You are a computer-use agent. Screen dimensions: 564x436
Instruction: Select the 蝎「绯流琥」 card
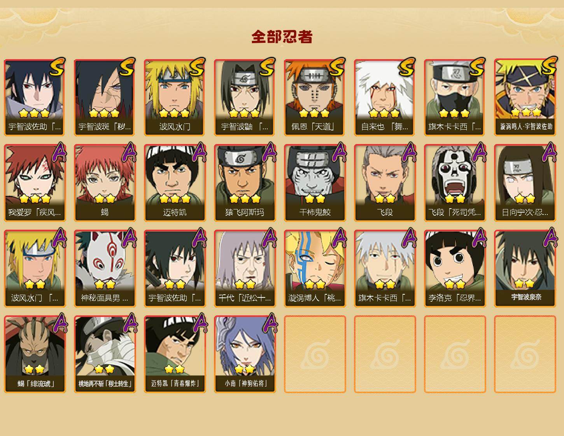click(x=35, y=354)
